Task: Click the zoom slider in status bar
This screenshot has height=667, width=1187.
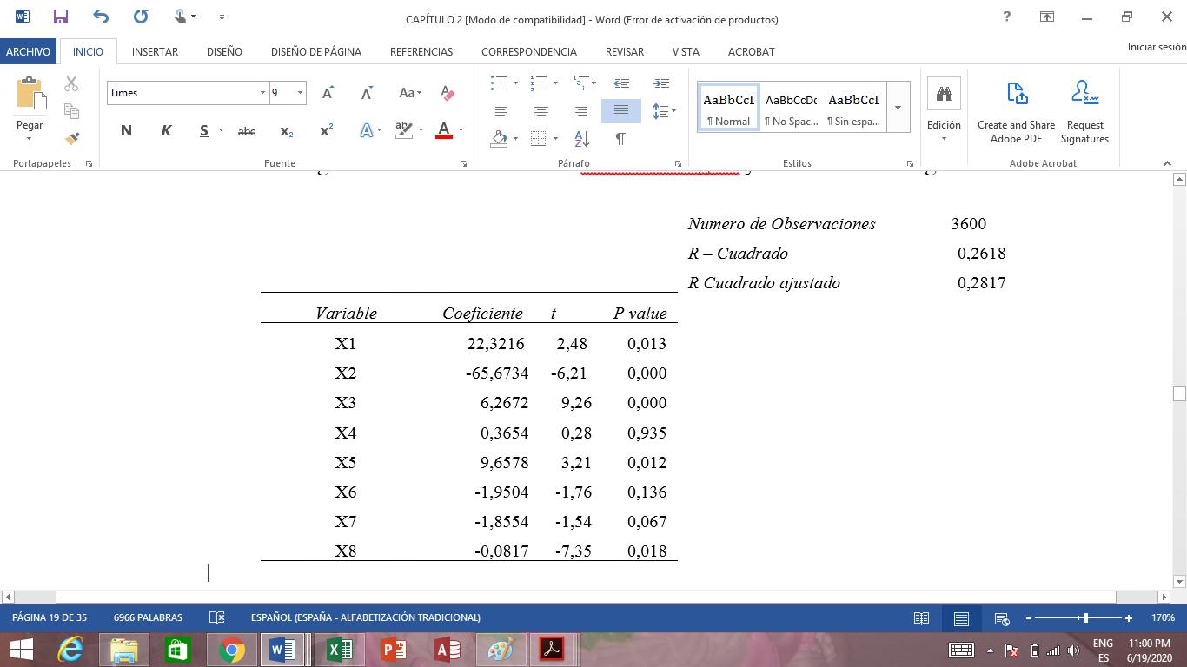Action: click(x=1085, y=618)
